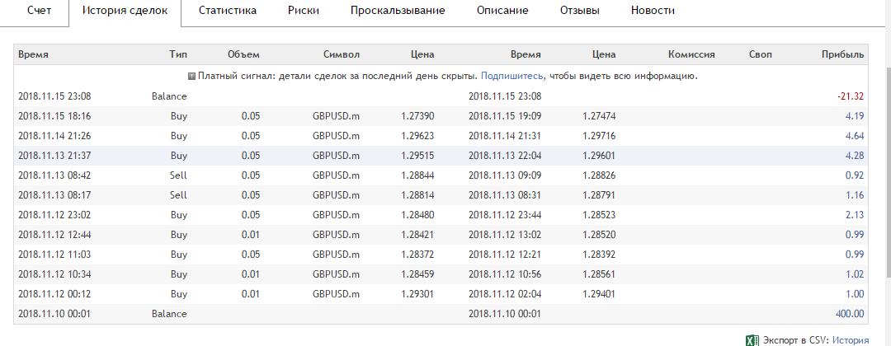This screenshot has height=346, width=891.
Task: Switch to the Новости tab
Action: tap(653, 11)
